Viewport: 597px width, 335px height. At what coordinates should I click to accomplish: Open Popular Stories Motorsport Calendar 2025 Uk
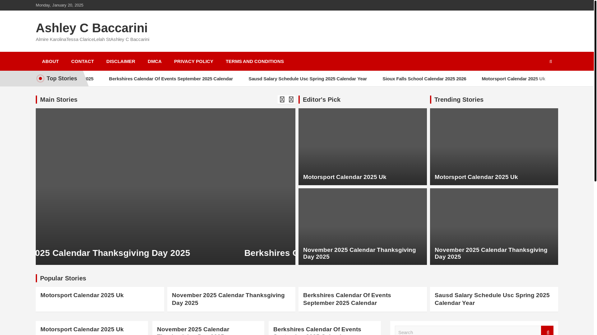click(x=82, y=295)
